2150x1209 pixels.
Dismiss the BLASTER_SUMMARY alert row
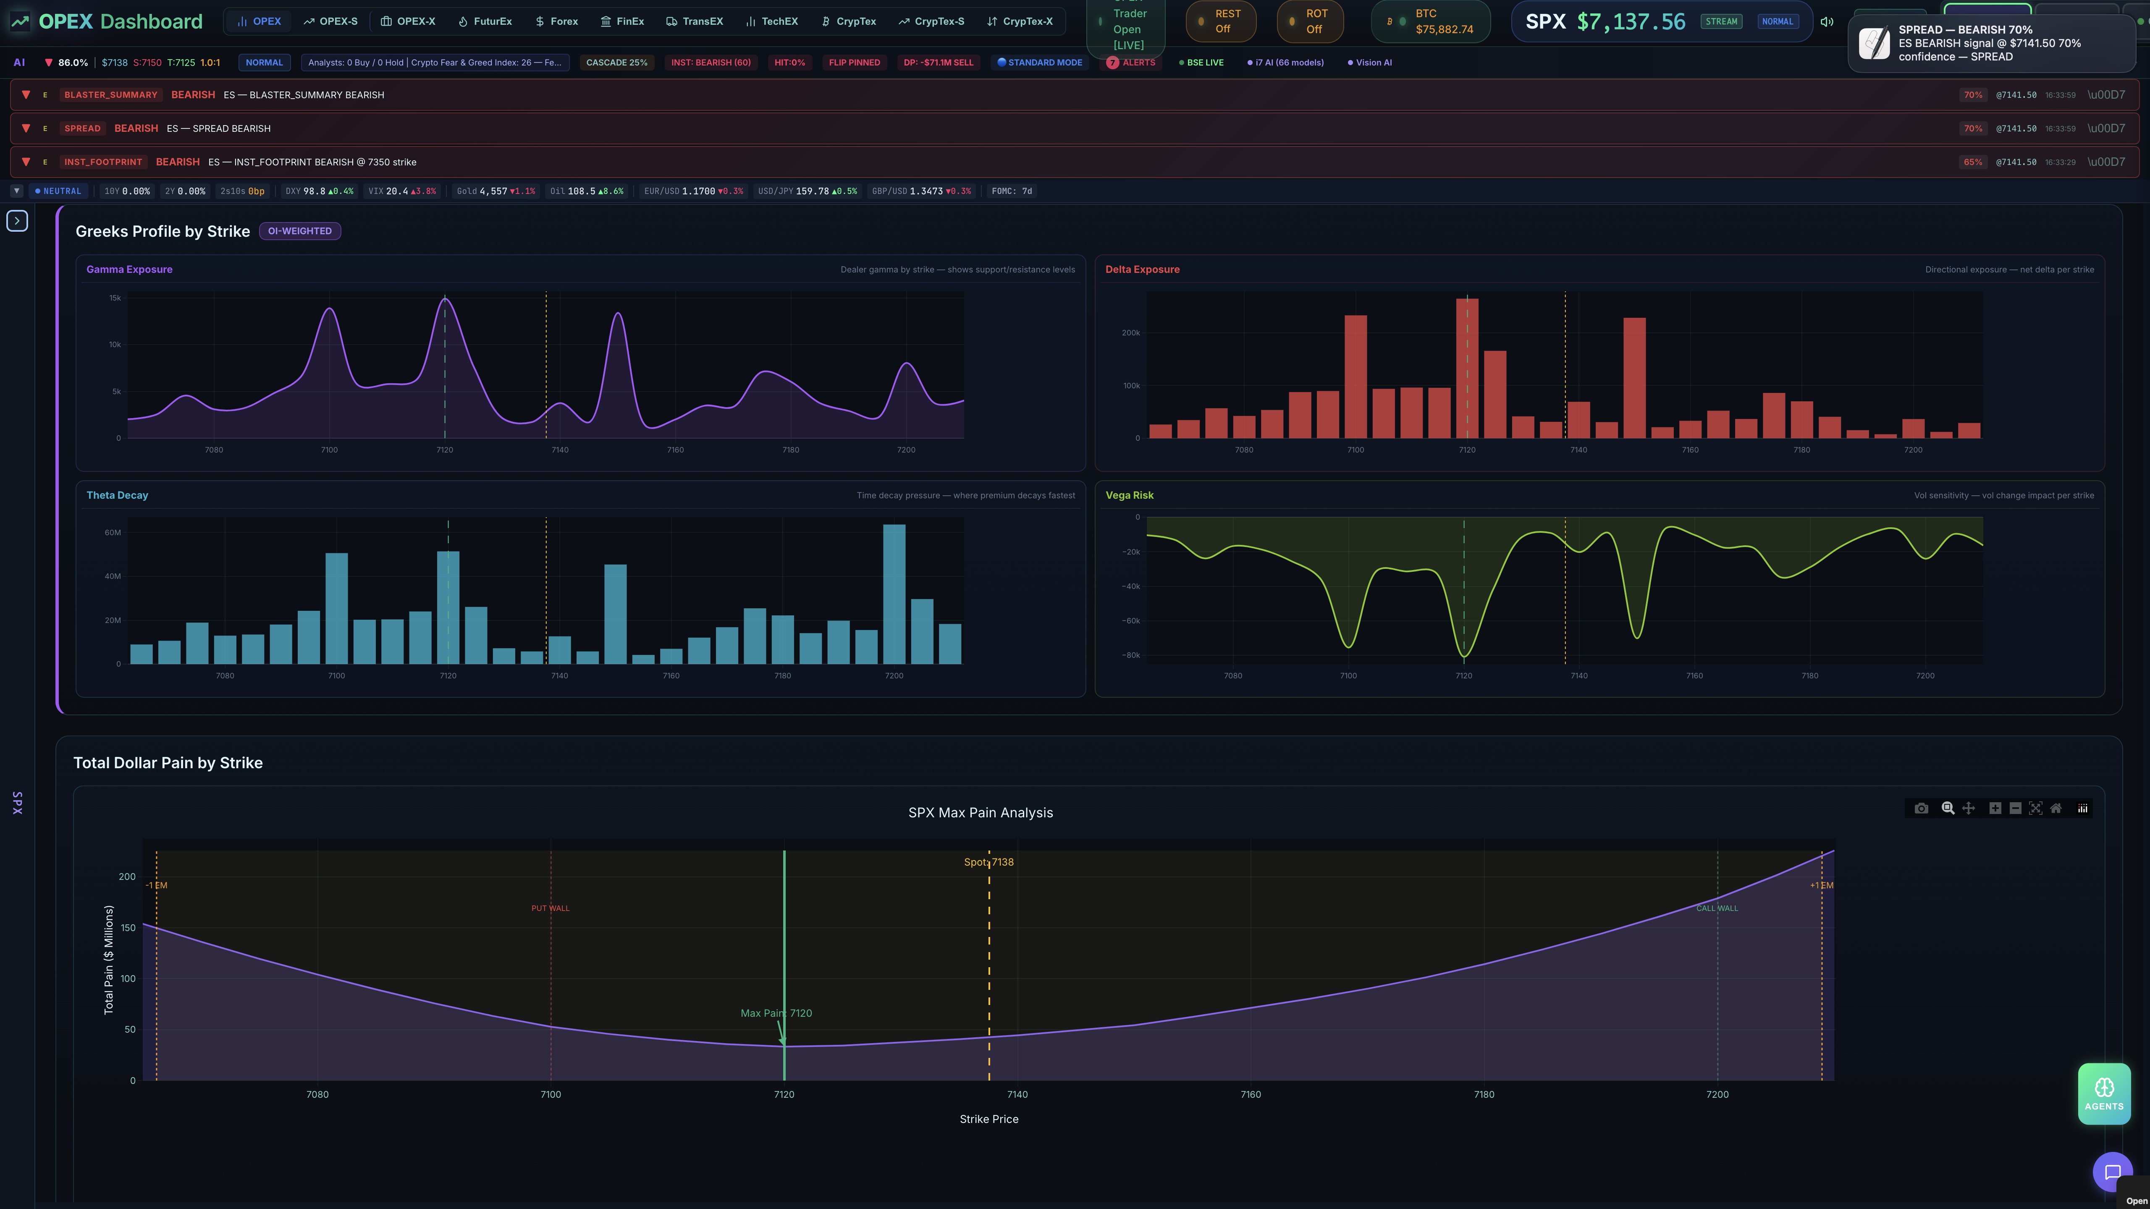coord(2106,95)
